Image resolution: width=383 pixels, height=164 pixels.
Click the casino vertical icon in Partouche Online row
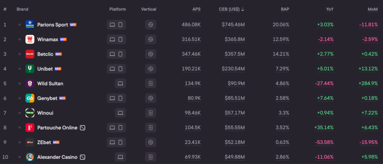pyautogui.click(x=151, y=128)
